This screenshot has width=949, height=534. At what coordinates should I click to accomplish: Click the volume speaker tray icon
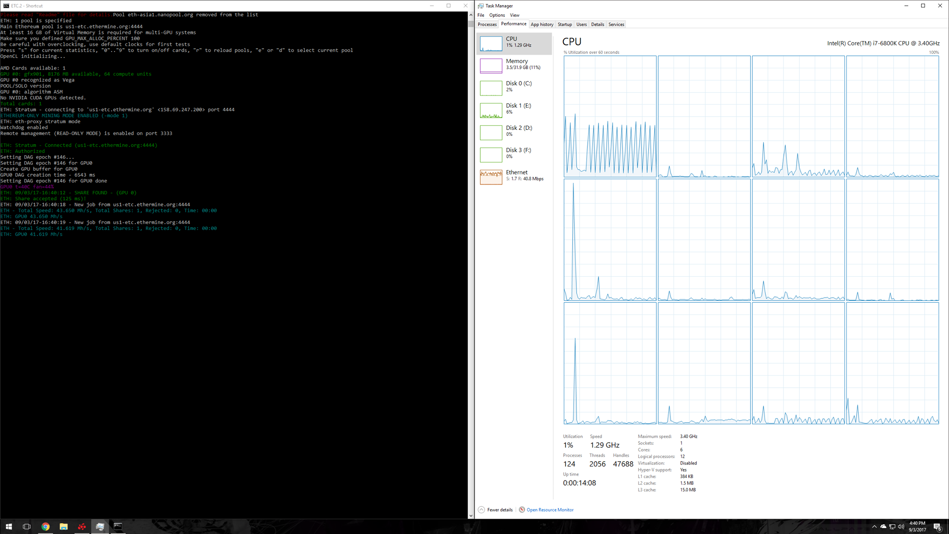901,527
